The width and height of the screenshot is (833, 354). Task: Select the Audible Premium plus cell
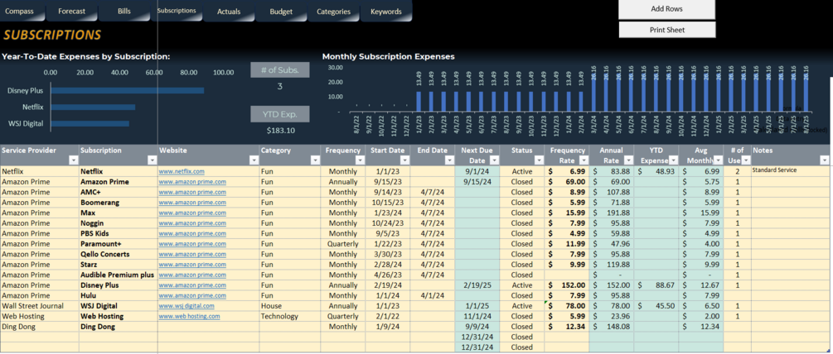(118, 275)
